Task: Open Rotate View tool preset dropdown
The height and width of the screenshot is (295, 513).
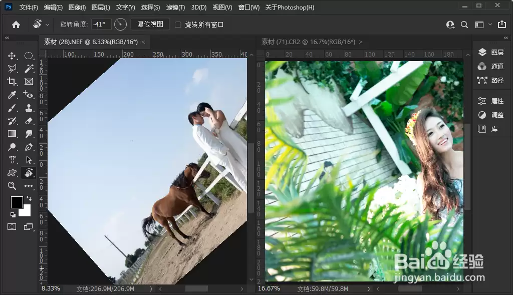Action: tap(48, 25)
